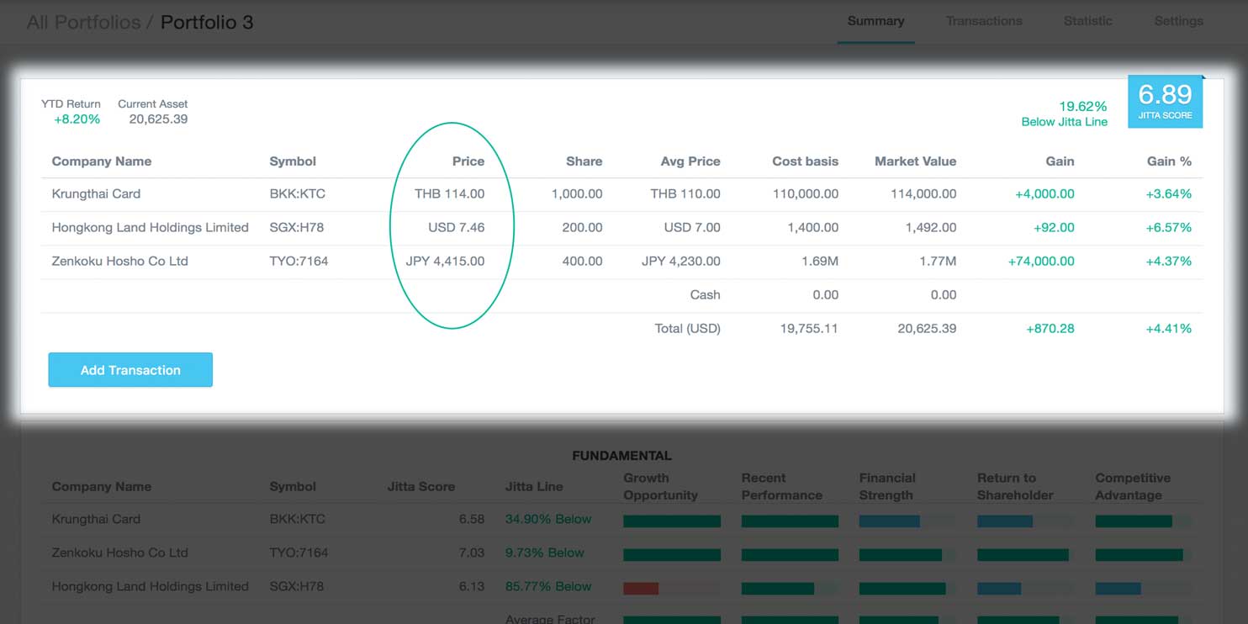1248x624 pixels.
Task: Click the 1,492.00 market value cell
Action: [929, 228]
